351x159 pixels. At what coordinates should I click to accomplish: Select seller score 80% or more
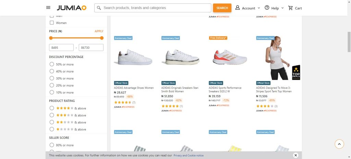tap(52, 145)
